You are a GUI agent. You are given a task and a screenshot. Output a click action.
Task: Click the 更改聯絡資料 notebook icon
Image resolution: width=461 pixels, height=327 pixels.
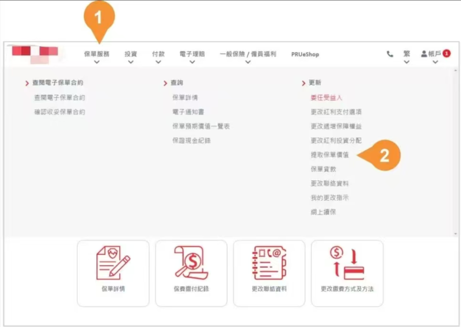tap(269, 263)
